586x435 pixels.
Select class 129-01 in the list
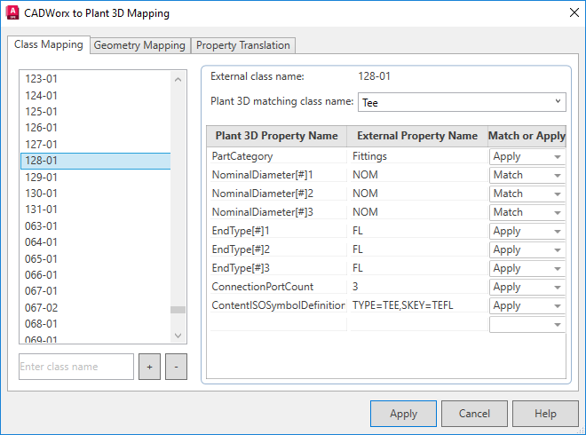42,177
